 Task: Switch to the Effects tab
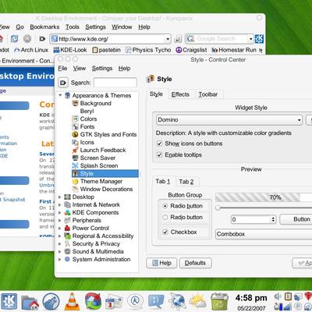180,94
